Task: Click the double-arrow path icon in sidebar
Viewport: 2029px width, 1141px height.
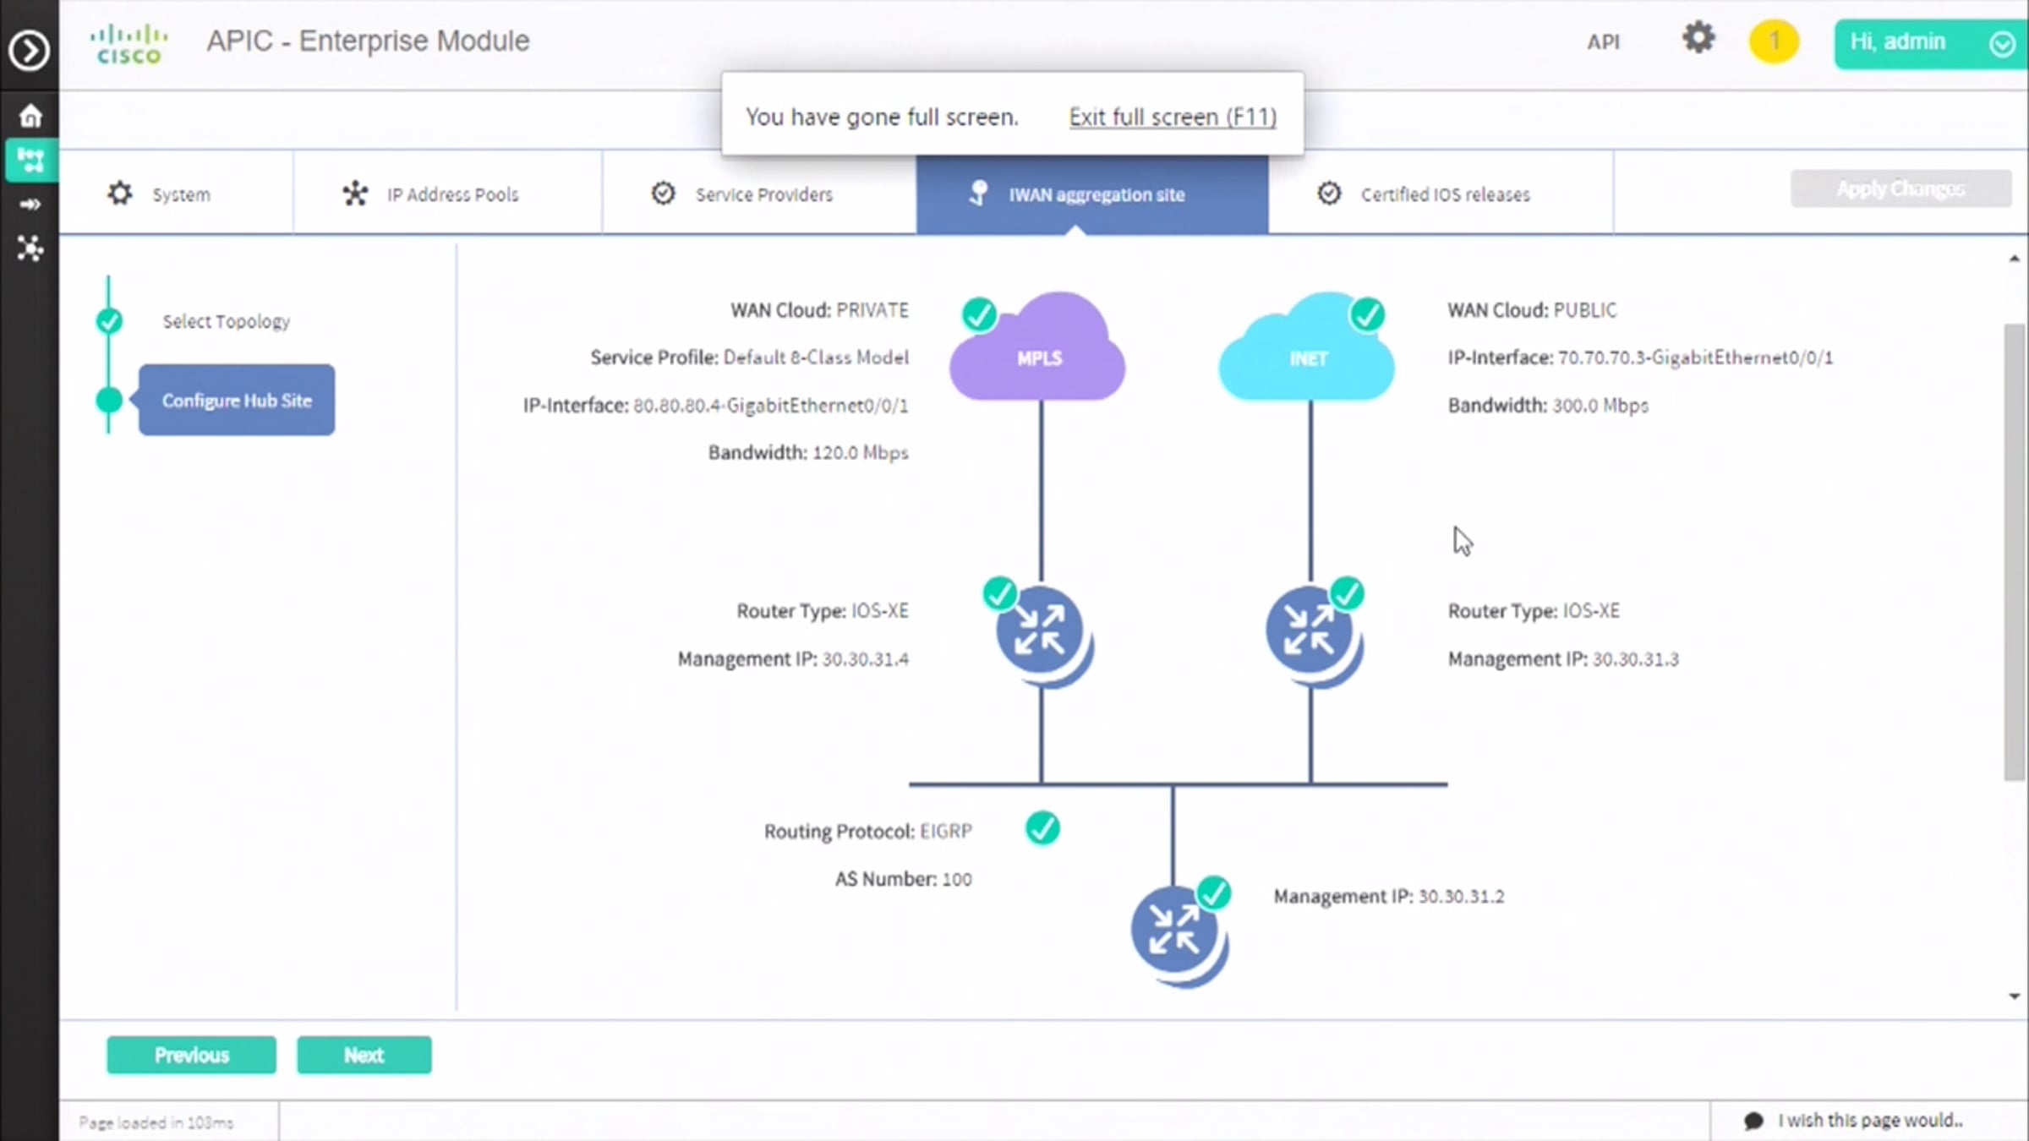Action: pos(30,205)
